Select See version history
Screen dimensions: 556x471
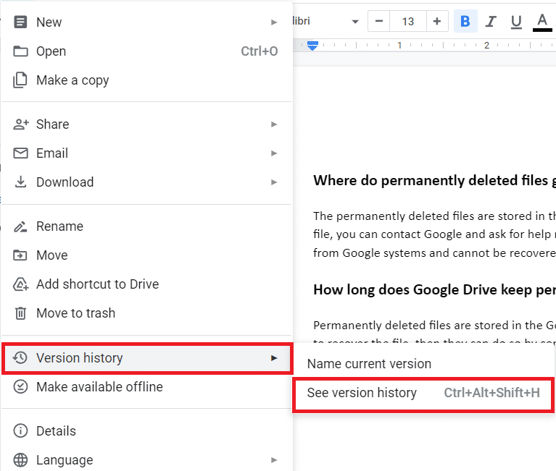coord(424,393)
